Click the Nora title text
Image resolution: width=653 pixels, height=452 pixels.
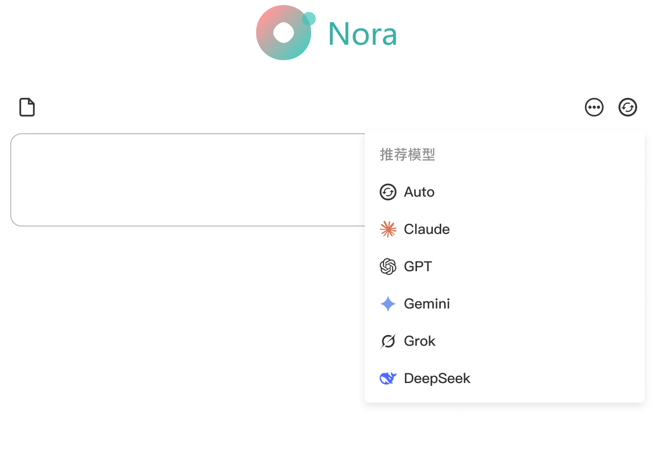click(x=362, y=34)
